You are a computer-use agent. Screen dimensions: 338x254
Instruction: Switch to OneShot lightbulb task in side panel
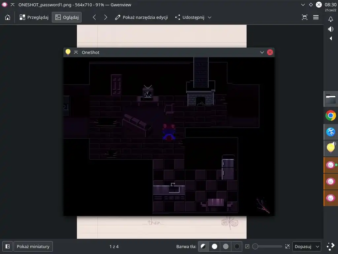(x=331, y=148)
